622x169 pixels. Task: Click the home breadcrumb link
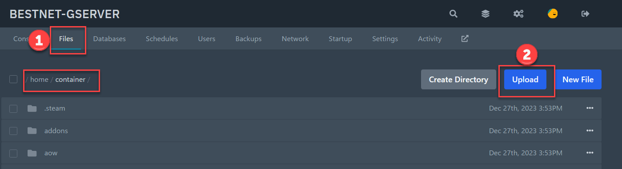39,80
